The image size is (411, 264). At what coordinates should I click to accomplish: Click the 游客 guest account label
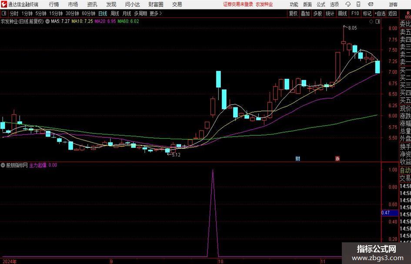pyautogui.click(x=393, y=4)
